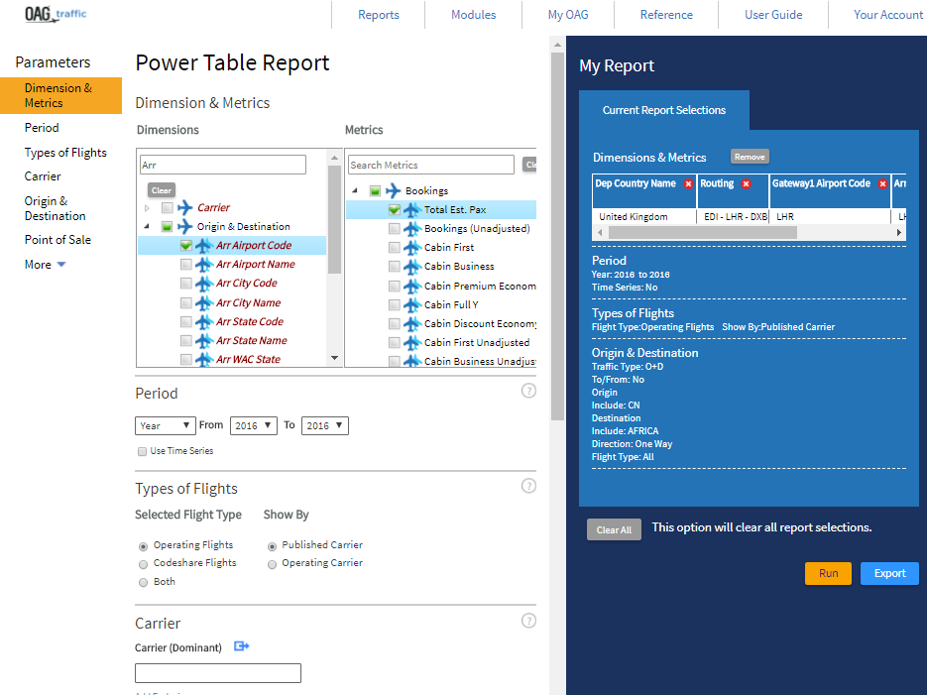The image size is (927, 695).
Task: Click plane icon next to Total Est. Pax
Action: (412, 209)
